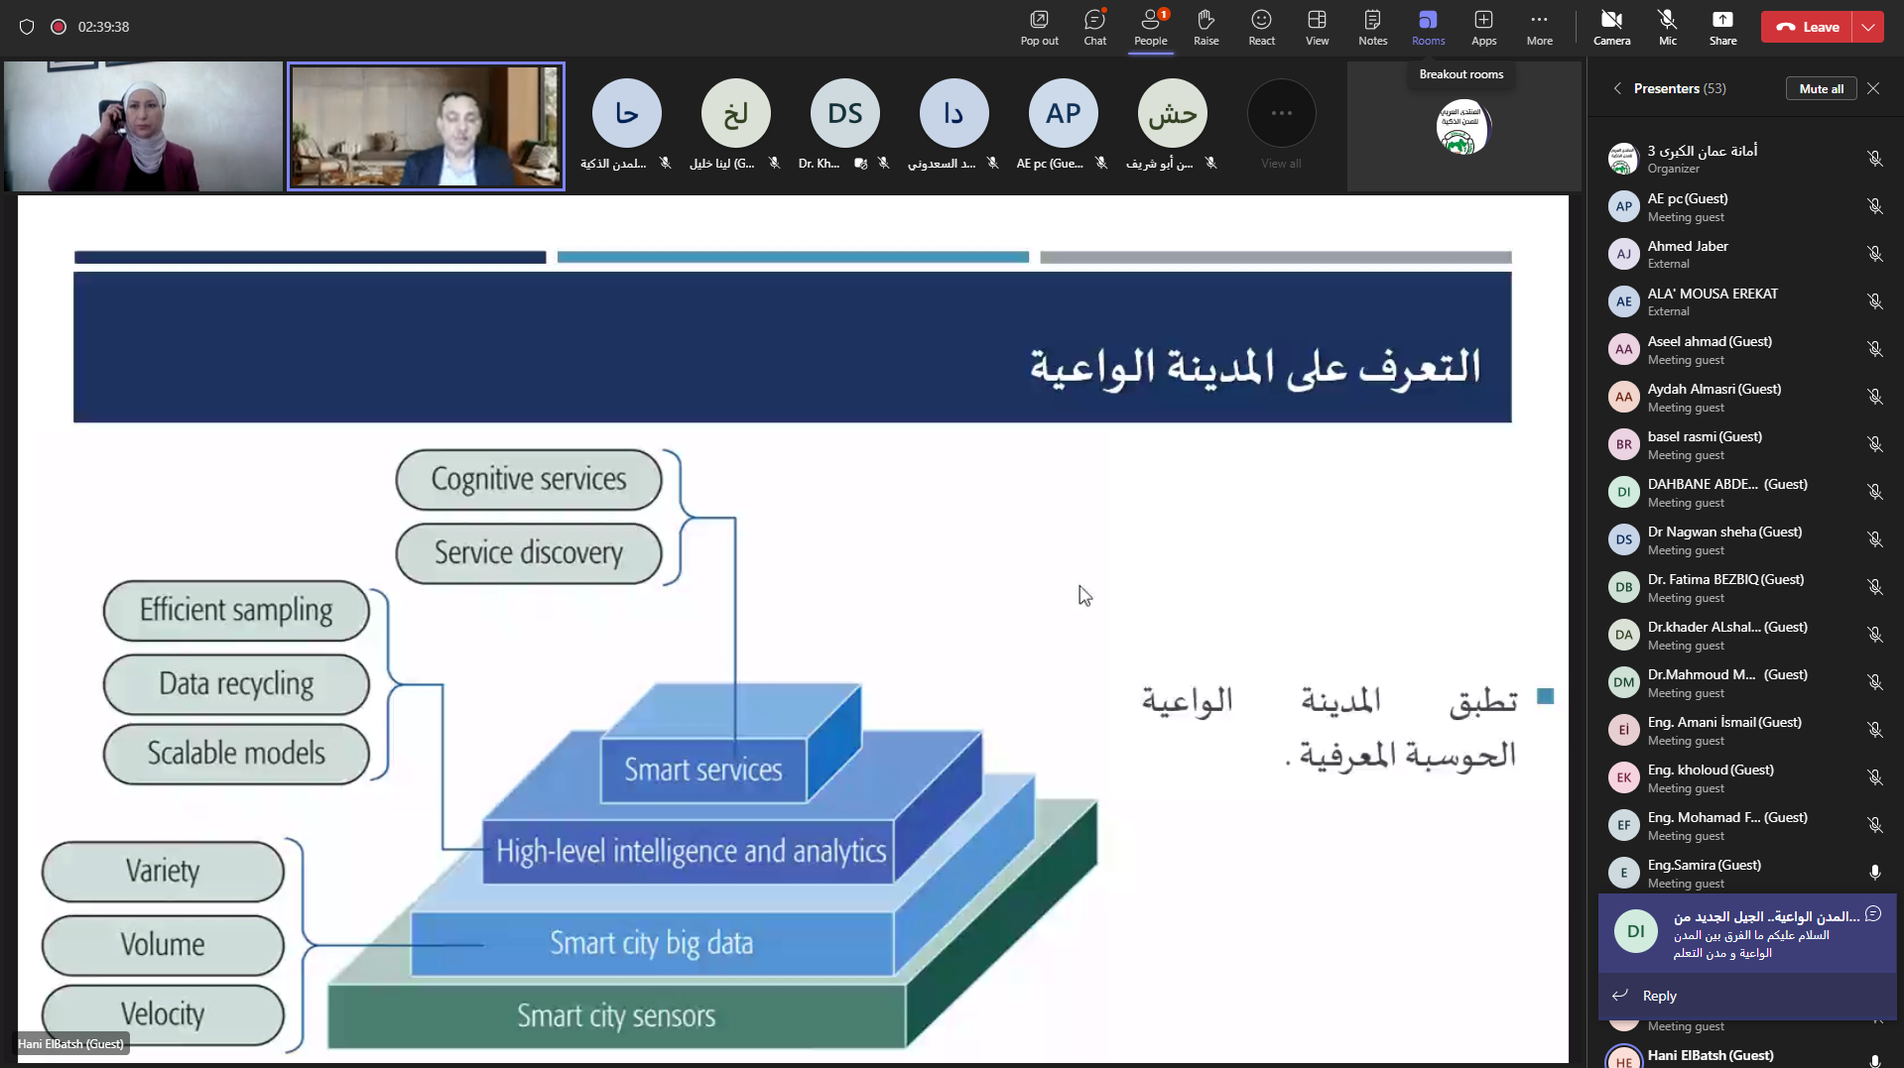Toggle mic icon for Aydah Almasri (Guest)

click(1874, 397)
